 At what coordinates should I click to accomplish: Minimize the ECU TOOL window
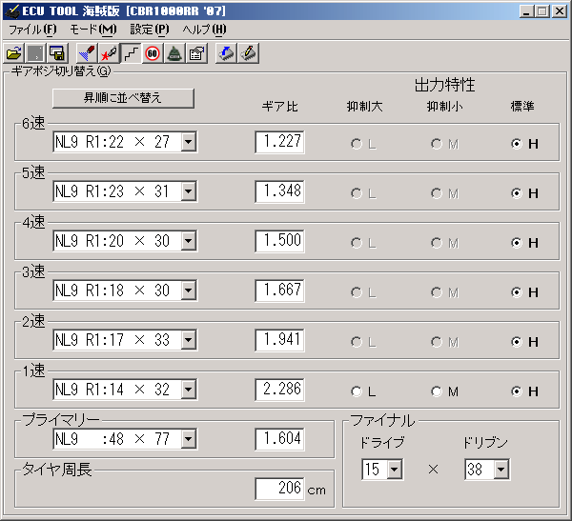coord(525,11)
